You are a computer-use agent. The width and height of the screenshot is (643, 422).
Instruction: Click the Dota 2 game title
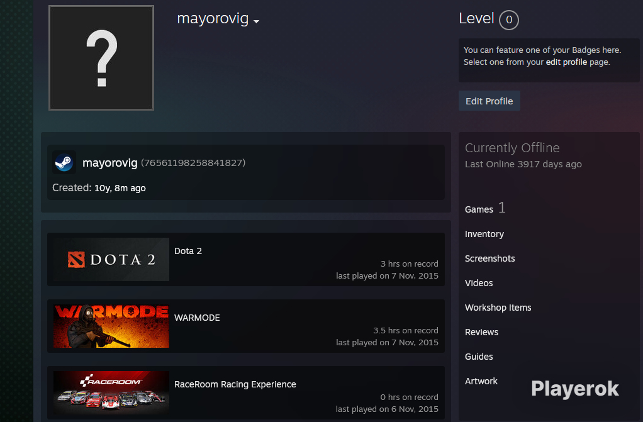click(x=188, y=251)
